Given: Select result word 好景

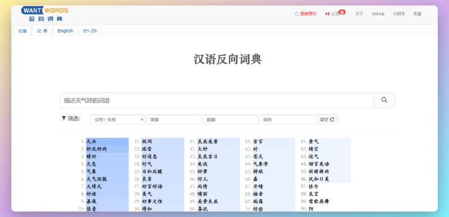Looking at the screenshot, I should point(203,172).
